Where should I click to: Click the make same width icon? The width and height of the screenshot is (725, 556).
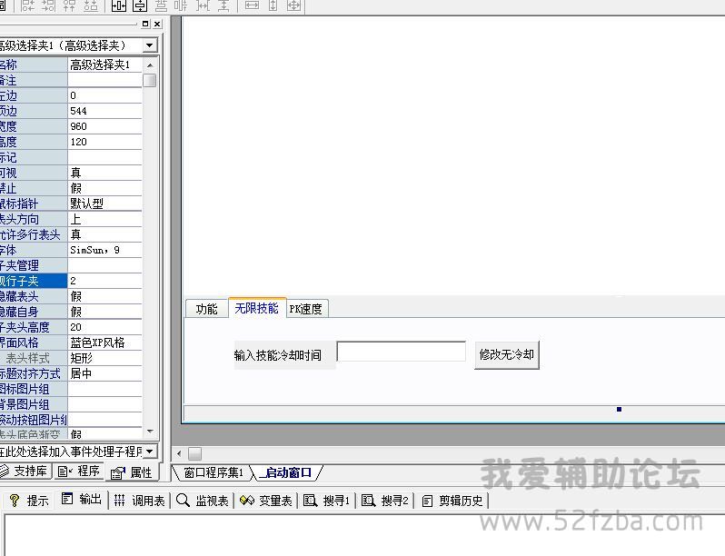click(x=252, y=5)
